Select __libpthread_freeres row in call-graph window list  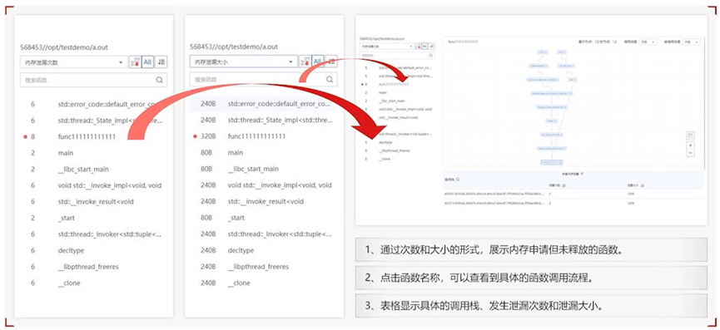[x=397, y=150]
